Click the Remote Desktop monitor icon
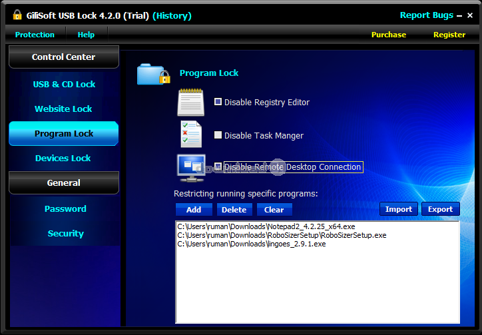 point(191,168)
